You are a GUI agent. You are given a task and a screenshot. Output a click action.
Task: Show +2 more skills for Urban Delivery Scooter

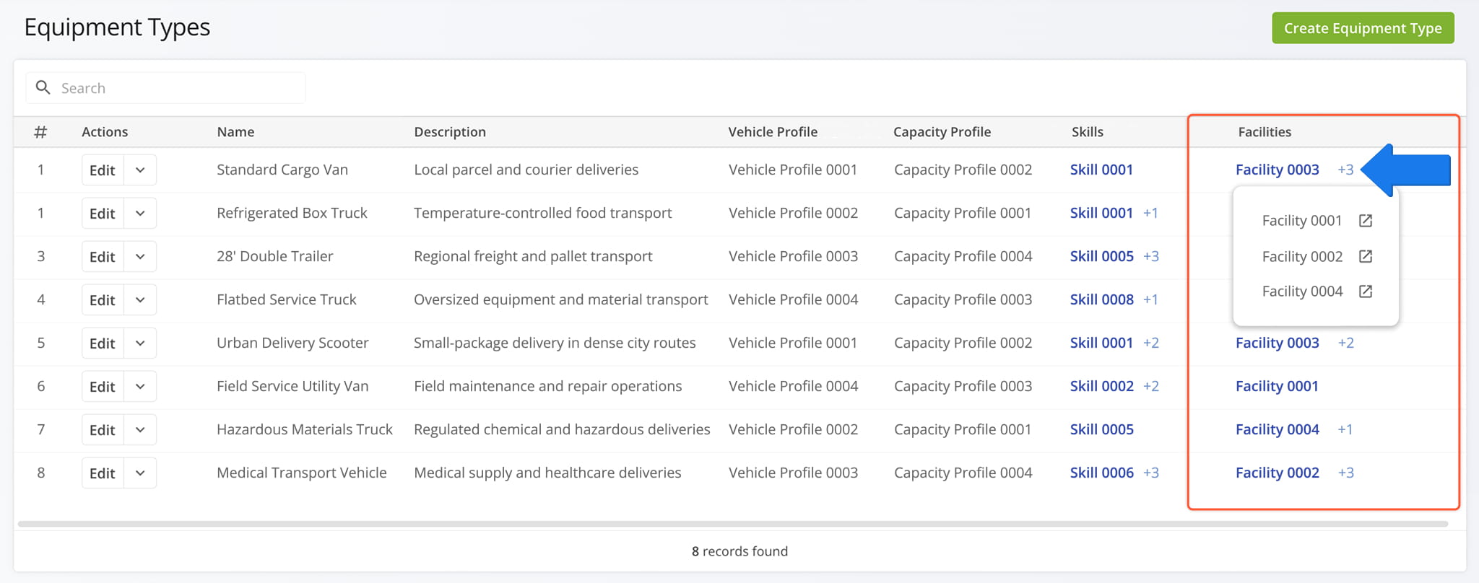click(x=1151, y=343)
